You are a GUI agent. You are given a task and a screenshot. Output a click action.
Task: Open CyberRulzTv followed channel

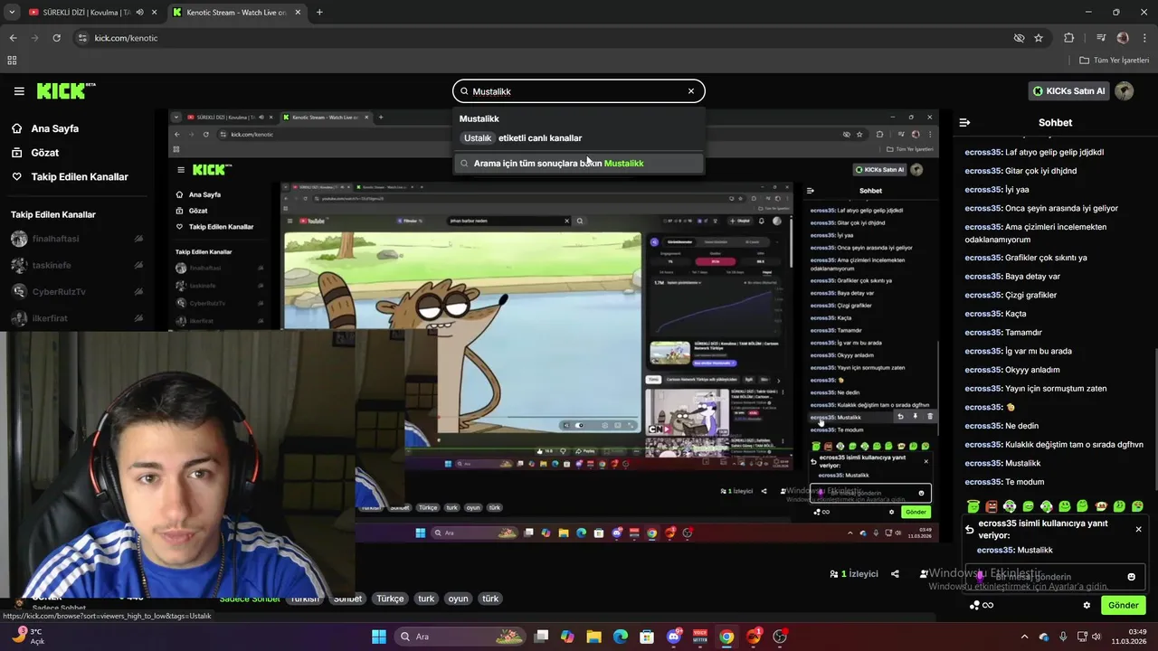(x=77, y=291)
